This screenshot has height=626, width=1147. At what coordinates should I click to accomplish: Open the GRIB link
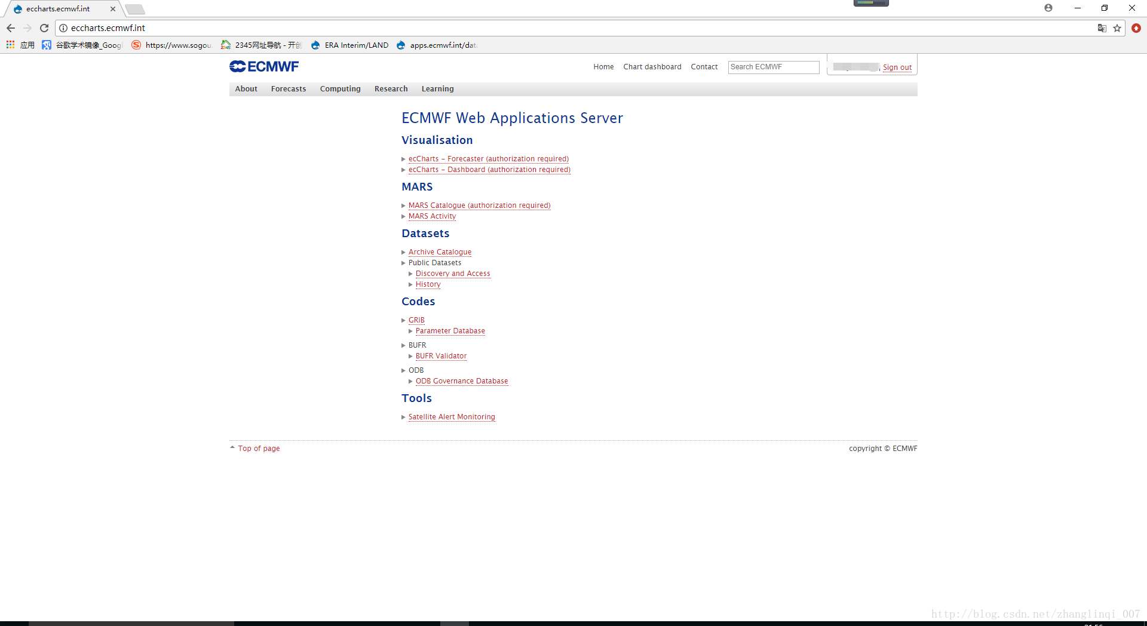click(x=416, y=320)
